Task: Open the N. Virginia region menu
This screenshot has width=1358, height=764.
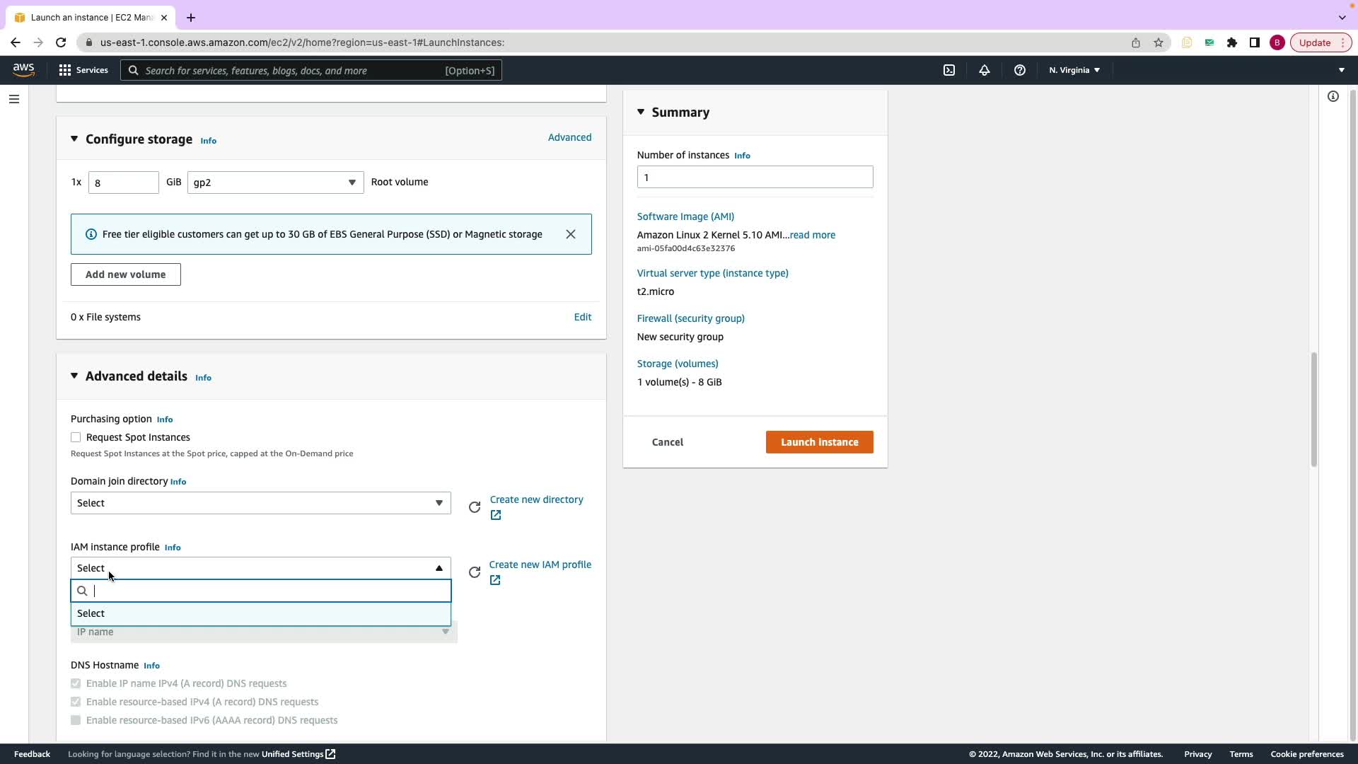Action: click(1074, 70)
